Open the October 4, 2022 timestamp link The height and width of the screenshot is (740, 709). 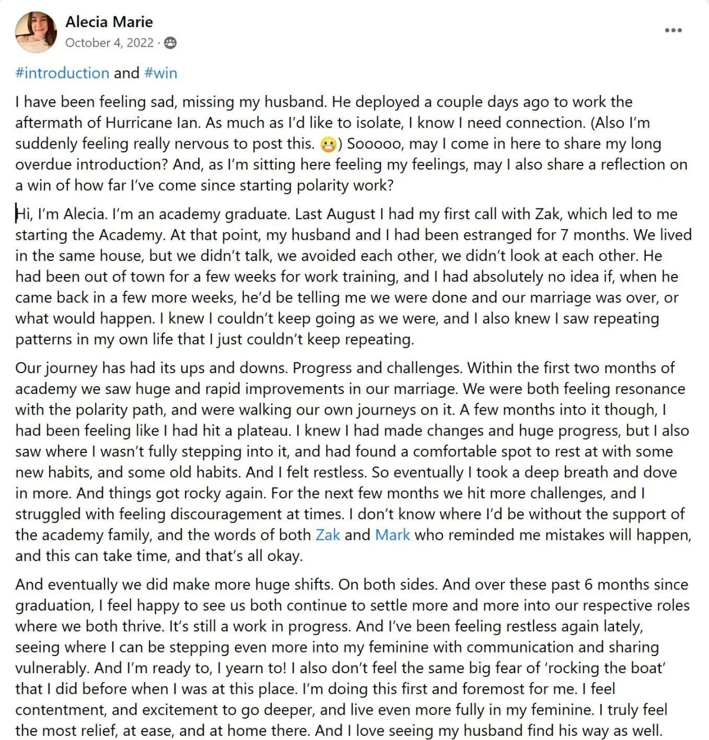pyautogui.click(x=109, y=43)
